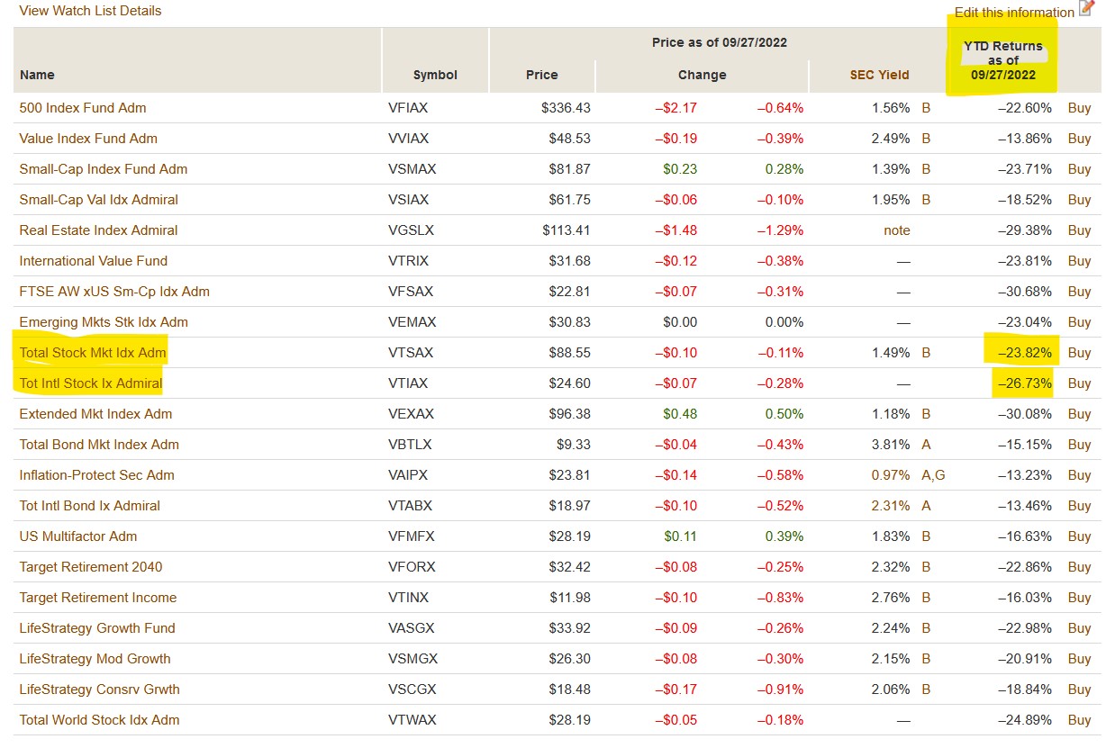
Task: Open the Real Estate Index Admiral fund
Action: (x=98, y=230)
